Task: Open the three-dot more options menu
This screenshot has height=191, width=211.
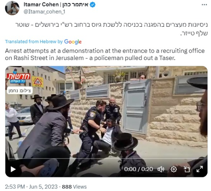Action: pyautogui.click(x=204, y=5)
